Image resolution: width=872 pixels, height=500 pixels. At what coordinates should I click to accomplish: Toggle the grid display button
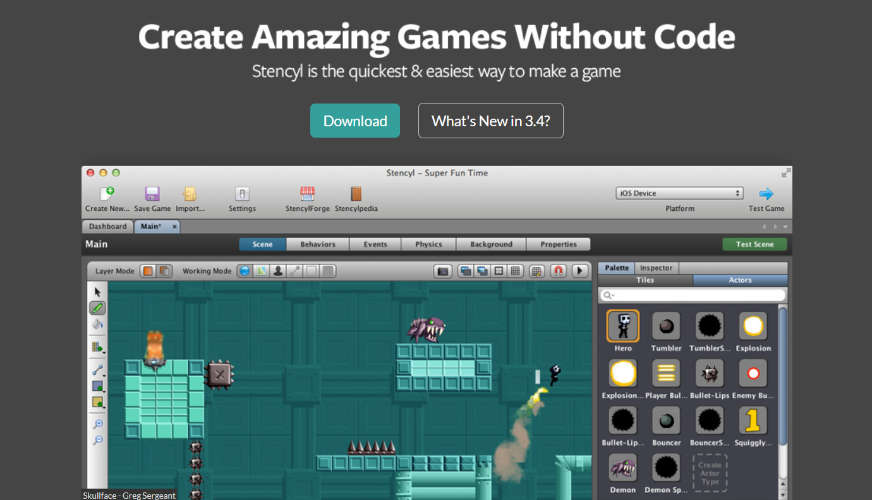tap(515, 271)
